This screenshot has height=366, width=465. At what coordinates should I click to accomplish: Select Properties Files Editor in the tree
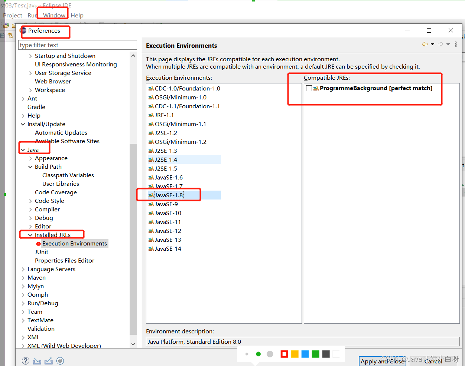pyautogui.click(x=65, y=261)
